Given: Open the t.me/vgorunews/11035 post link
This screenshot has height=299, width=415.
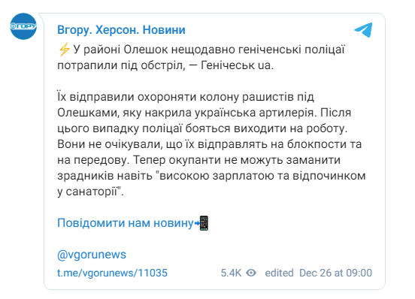Looking at the screenshot, I should [x=112, y=273].
